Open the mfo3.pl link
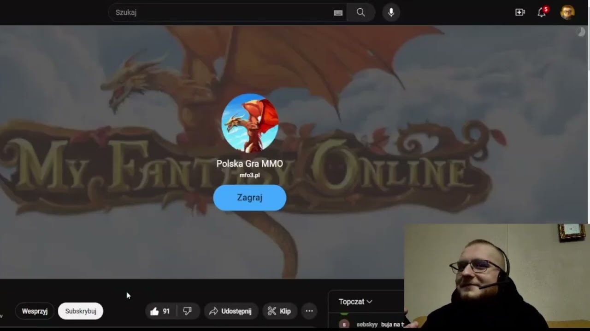This screenshot has height=331, width=590. coord(250,175)
